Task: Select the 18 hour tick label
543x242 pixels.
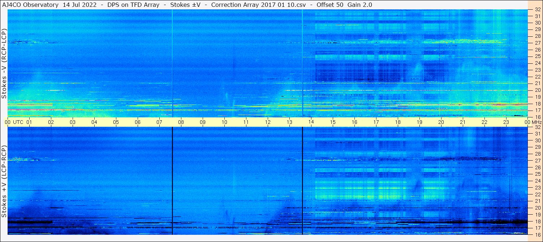Action: click(398, 122)
